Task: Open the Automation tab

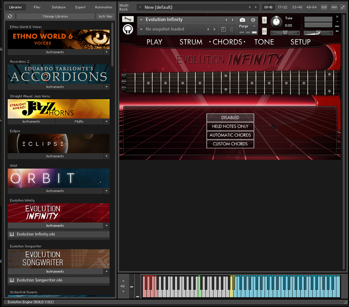Action: (104, 7)
